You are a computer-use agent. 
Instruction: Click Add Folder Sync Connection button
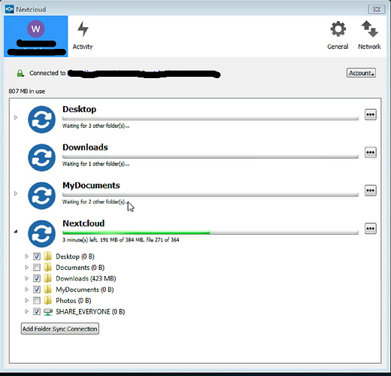[60, 329]
